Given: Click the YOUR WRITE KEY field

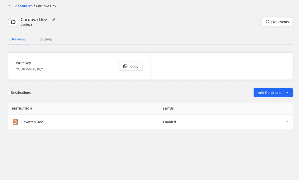Looking at the screenshot, I should [29, 69].
